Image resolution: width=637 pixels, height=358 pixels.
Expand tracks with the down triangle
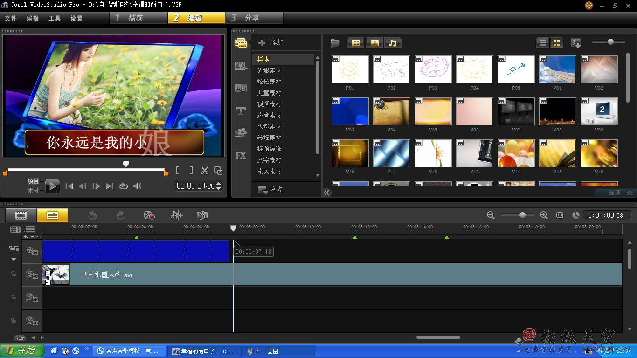pos(14,259)
